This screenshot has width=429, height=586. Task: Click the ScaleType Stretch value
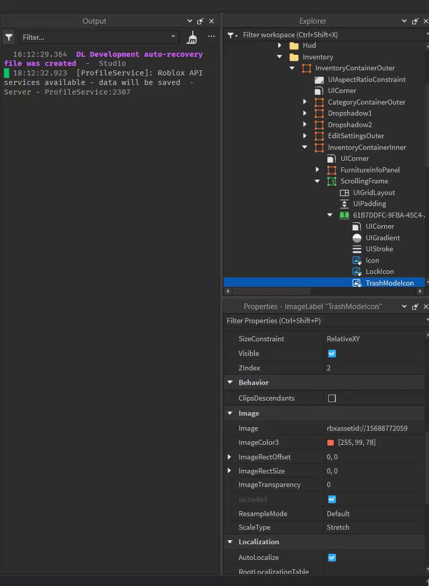(375, 528)
